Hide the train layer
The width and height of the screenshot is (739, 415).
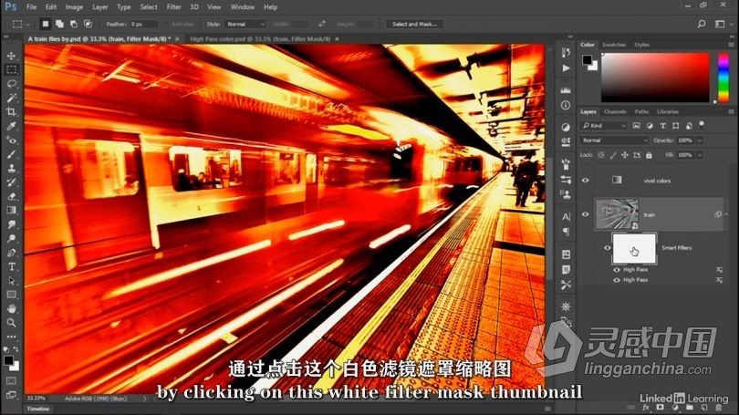click(x=586, y=214)
